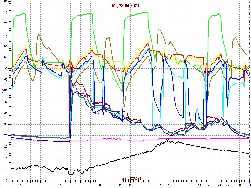Click hour 21 on the time axis
Screen dimensions: 251x188
(220, 185)
